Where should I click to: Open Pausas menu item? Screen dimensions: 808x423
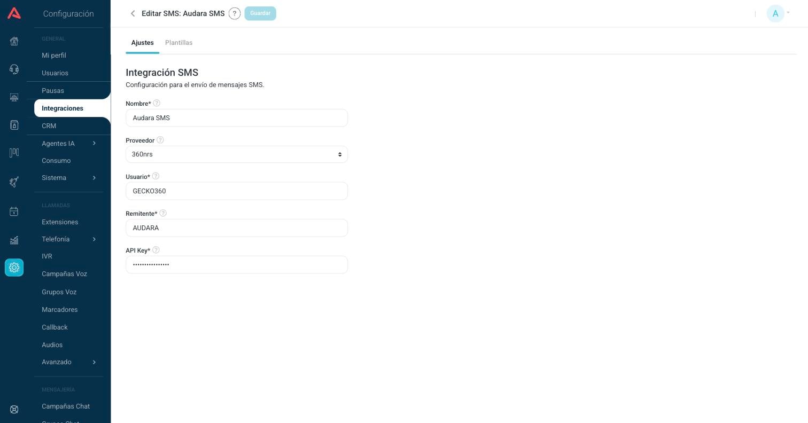tap(53, 91)
